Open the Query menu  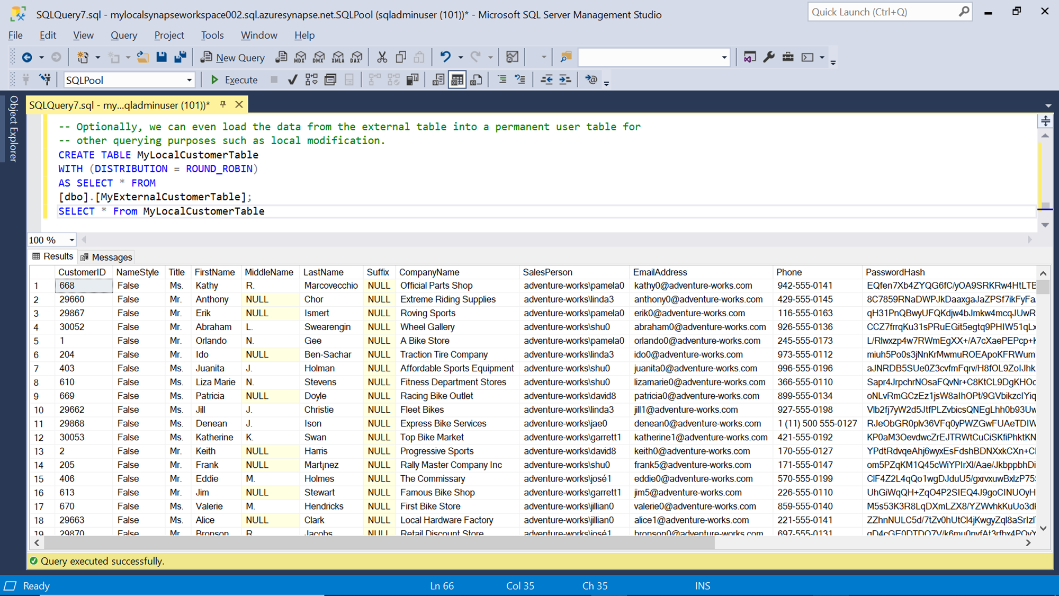coord(123,35)
